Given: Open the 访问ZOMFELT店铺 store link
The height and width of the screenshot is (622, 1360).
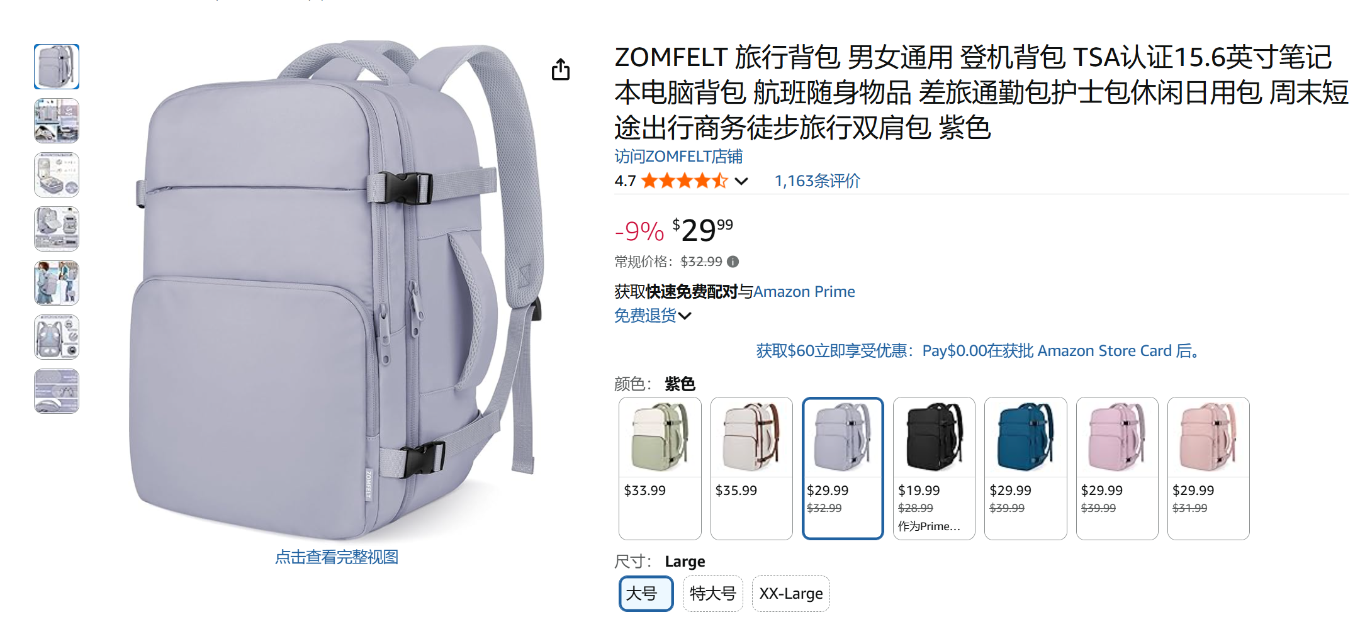Looking at the screenshot, I should coord(678,157).
